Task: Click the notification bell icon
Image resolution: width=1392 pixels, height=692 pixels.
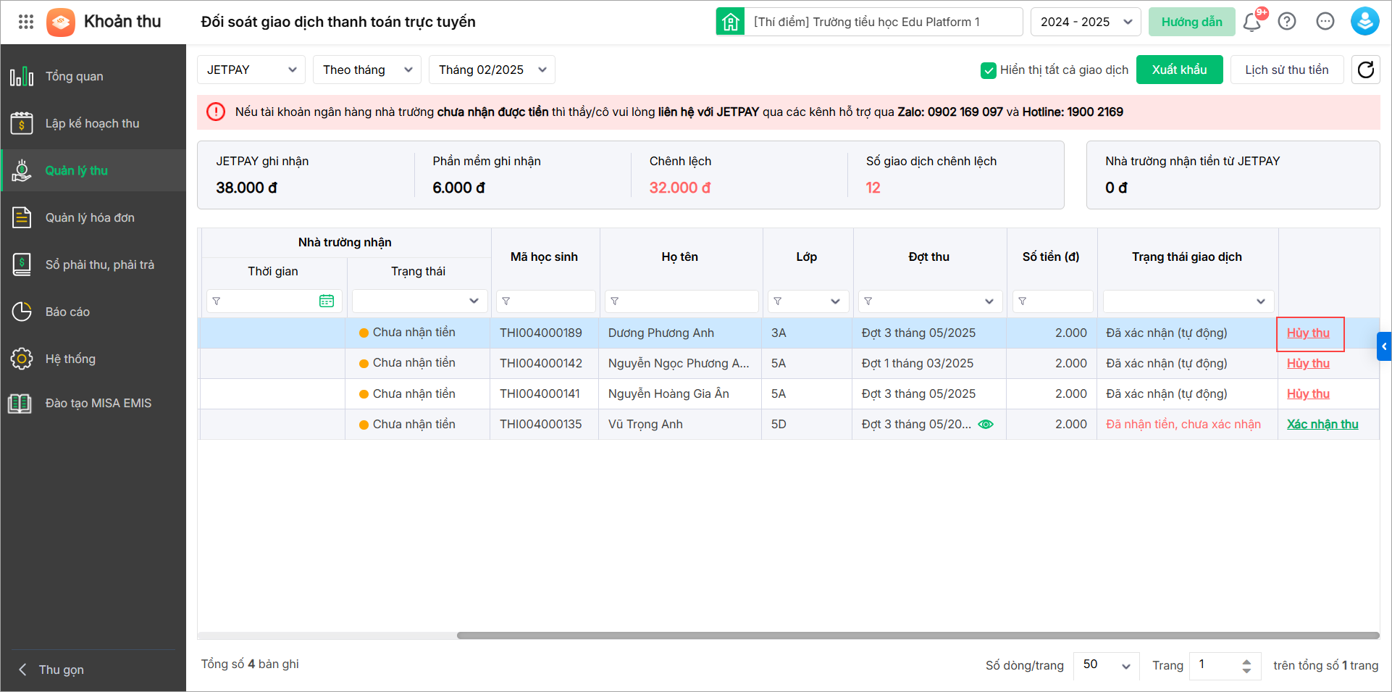Action: tap(1251, 22)
